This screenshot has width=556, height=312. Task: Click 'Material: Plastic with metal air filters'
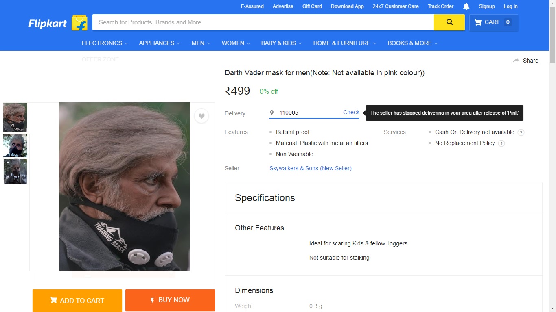tap(322, 143)
